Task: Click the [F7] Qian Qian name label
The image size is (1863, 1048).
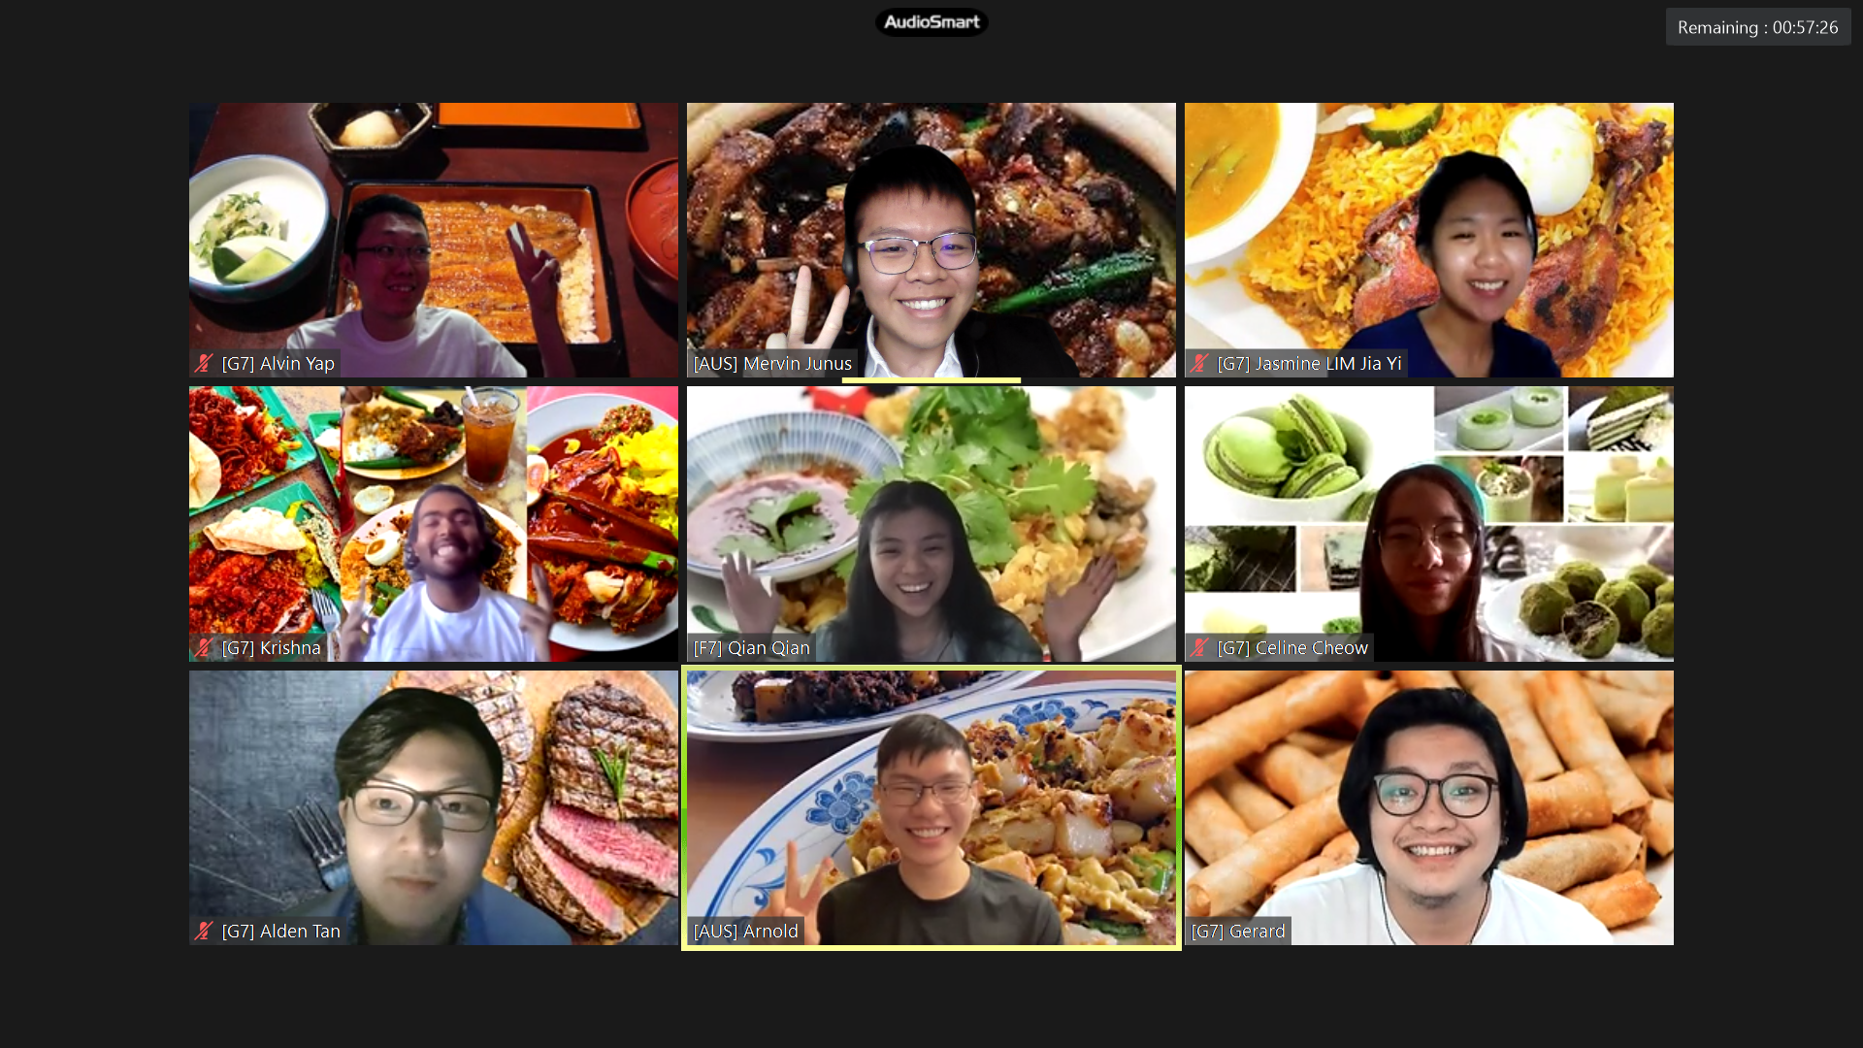Action: (x=751, y=648)
